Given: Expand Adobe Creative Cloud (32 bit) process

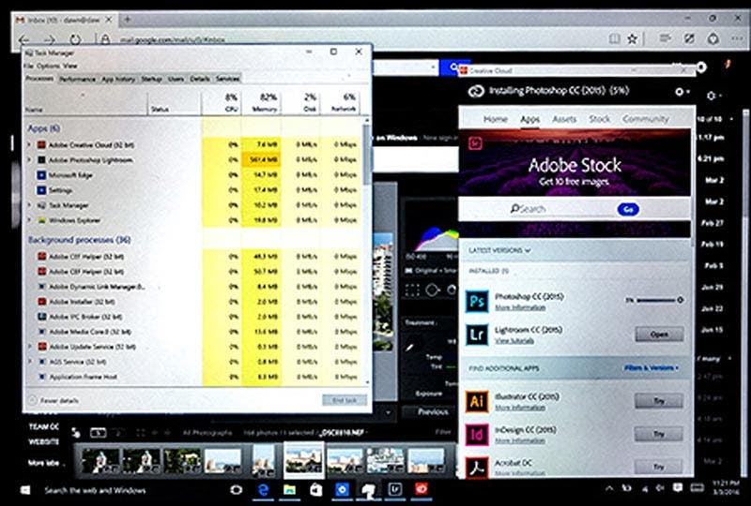Looking at the screenshot, I should (x=29, y=144).
